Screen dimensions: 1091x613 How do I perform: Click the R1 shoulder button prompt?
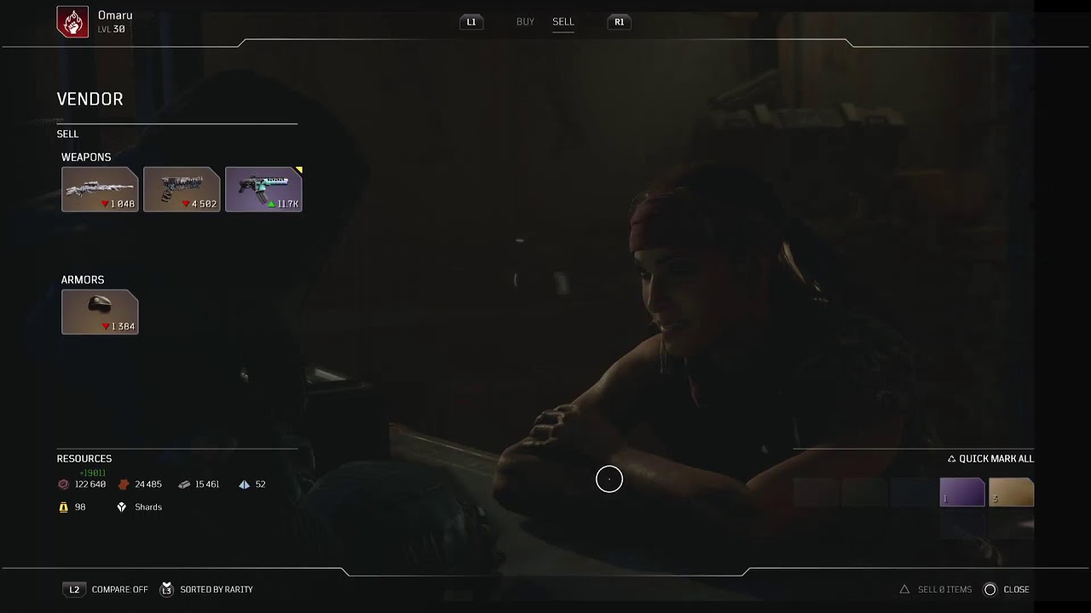coord(620,22)
